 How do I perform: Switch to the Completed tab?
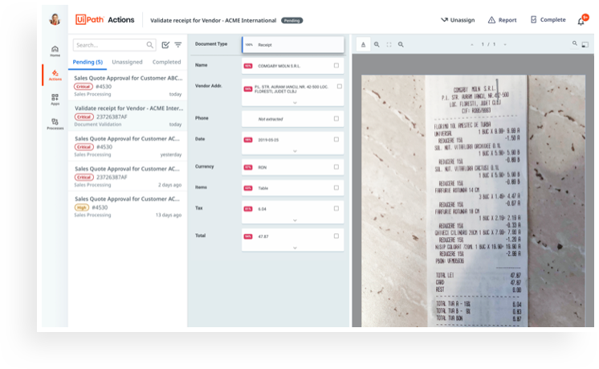coord(166,62)
